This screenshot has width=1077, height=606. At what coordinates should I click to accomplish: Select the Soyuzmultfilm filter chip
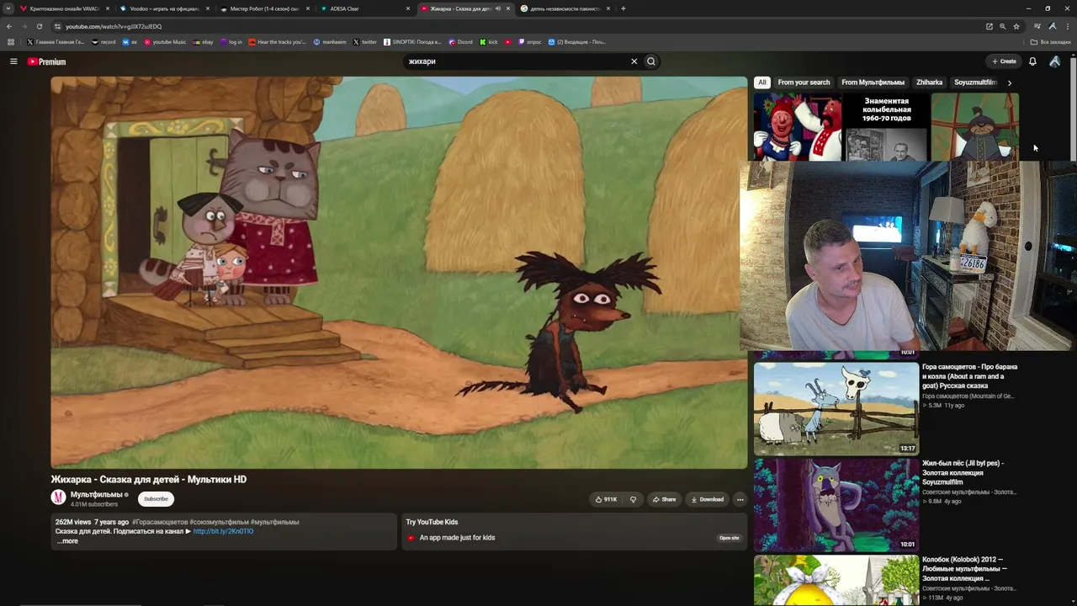click(x=975, y=82)
